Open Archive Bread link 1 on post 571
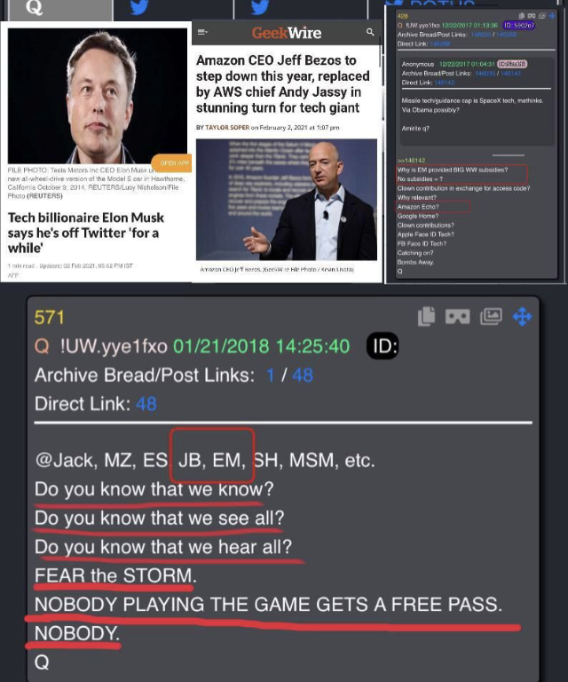The width and height of the screenshot is (568, 682). coord(271,375)
